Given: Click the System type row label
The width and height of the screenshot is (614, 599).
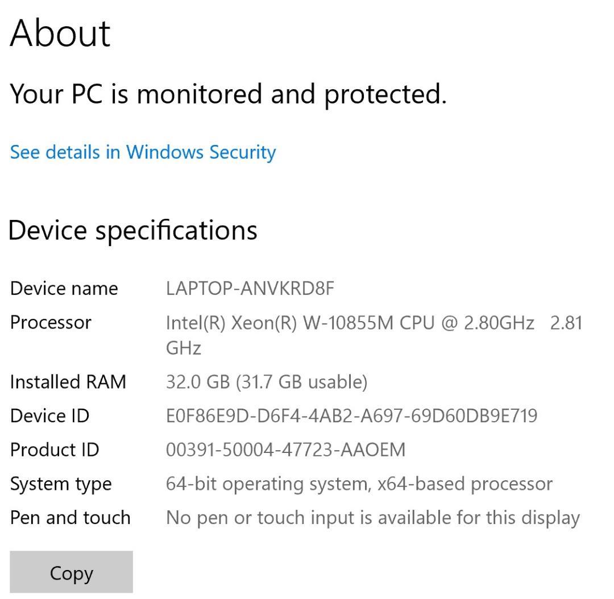Looking at the screenshot, I should click(60, 484).
